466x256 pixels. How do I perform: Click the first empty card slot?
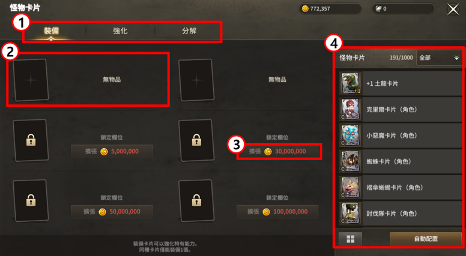point(31,80)
